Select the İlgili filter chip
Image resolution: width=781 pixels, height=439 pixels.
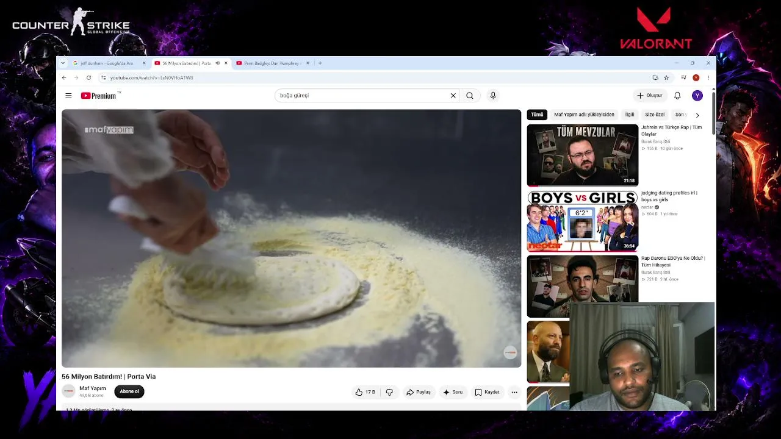click(x=630, y=115)
